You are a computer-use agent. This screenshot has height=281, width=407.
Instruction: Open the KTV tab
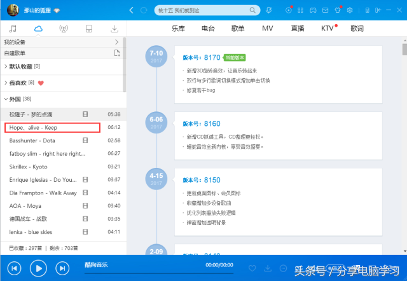328,28
